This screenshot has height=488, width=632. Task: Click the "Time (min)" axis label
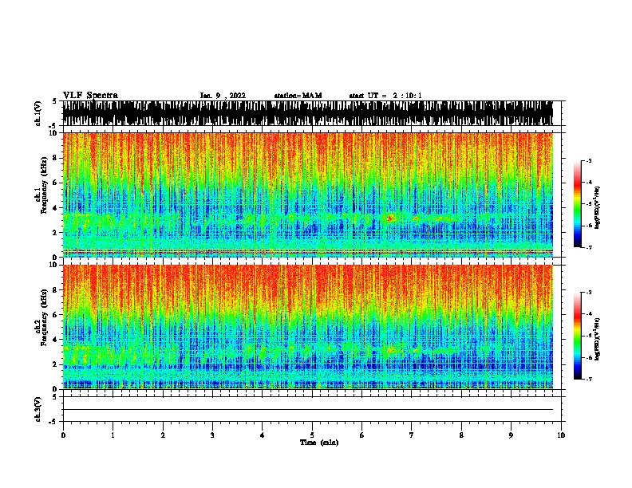click(319, 443)
